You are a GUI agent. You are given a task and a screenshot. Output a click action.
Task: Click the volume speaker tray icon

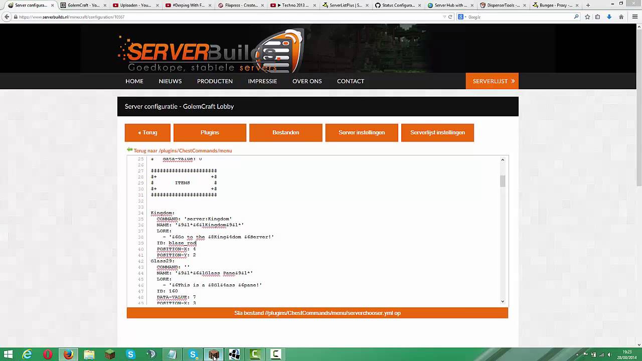[609, 355]
